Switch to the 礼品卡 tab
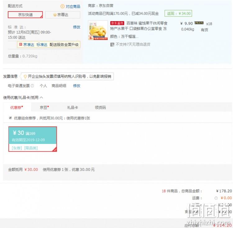Image resolution: width=233 pixels, height=228 pixels. click(x=72, y=107)
